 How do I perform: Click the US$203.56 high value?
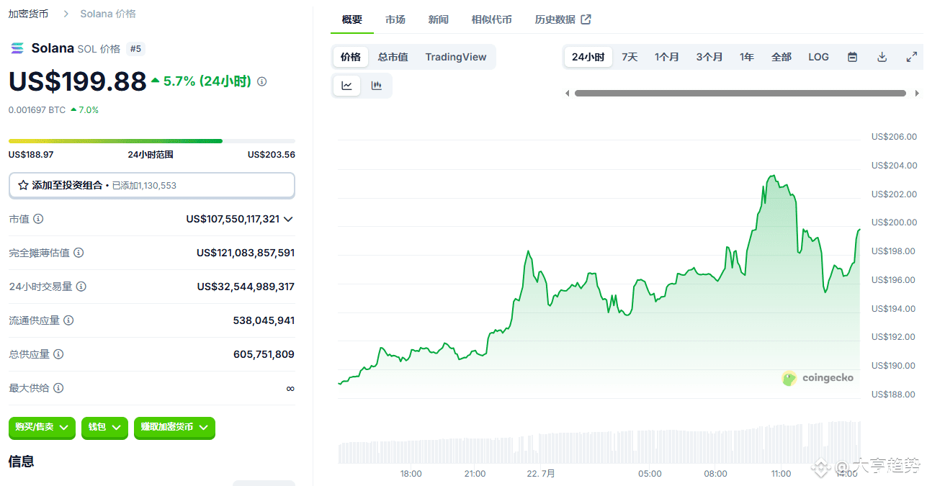click(272, 154)
